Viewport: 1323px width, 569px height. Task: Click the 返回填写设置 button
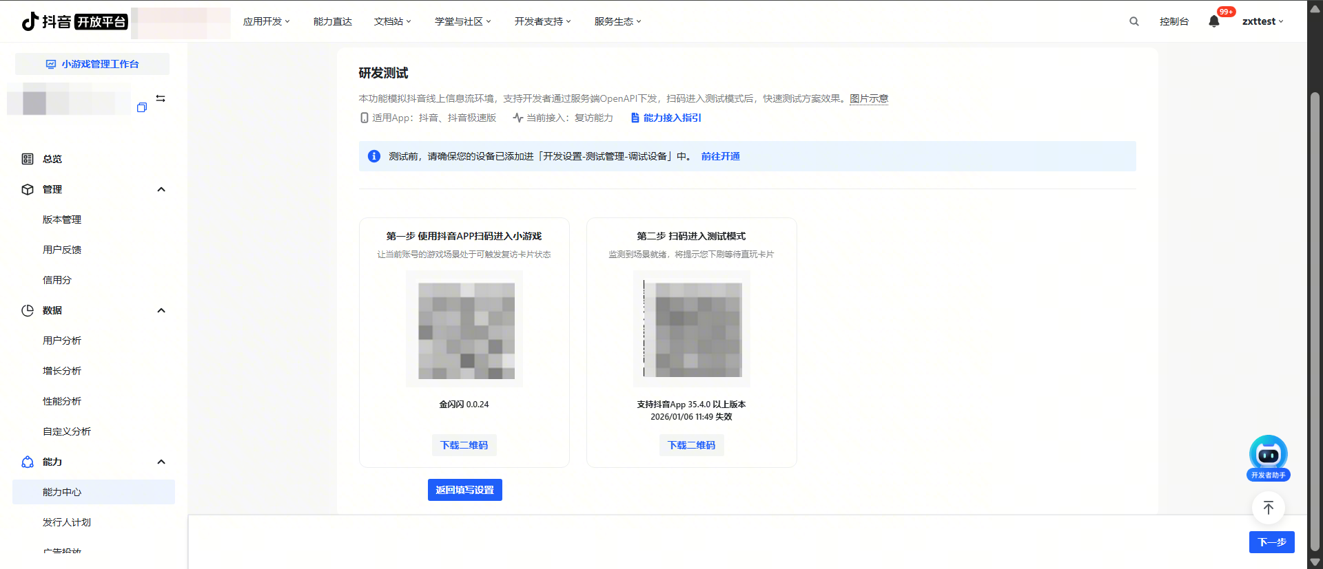pos(464,490)
